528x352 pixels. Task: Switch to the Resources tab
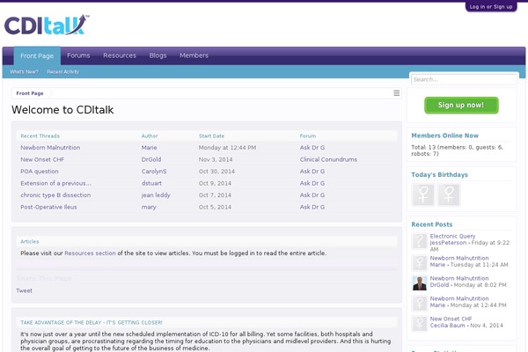click(120, 55)
